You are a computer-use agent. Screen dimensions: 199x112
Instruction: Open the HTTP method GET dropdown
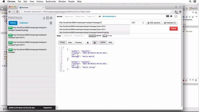pos(137,23)
